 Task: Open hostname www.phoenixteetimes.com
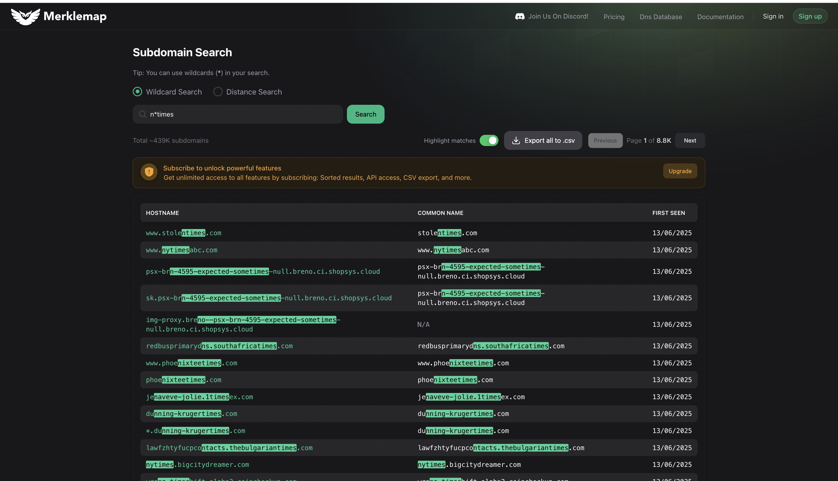tap(191, 363)
